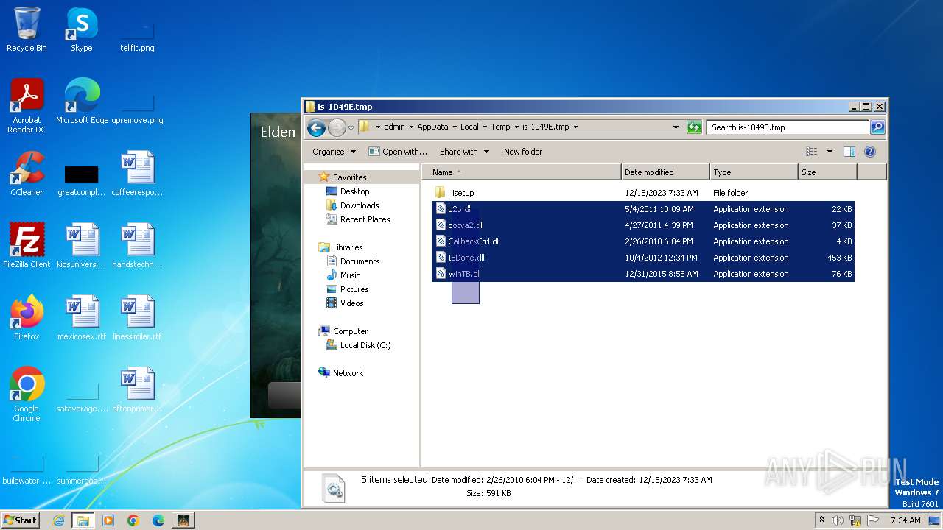Go to Desktop in navigation pane
The height and width of the screenshot is (530, 943).
[x=354, y=191]
